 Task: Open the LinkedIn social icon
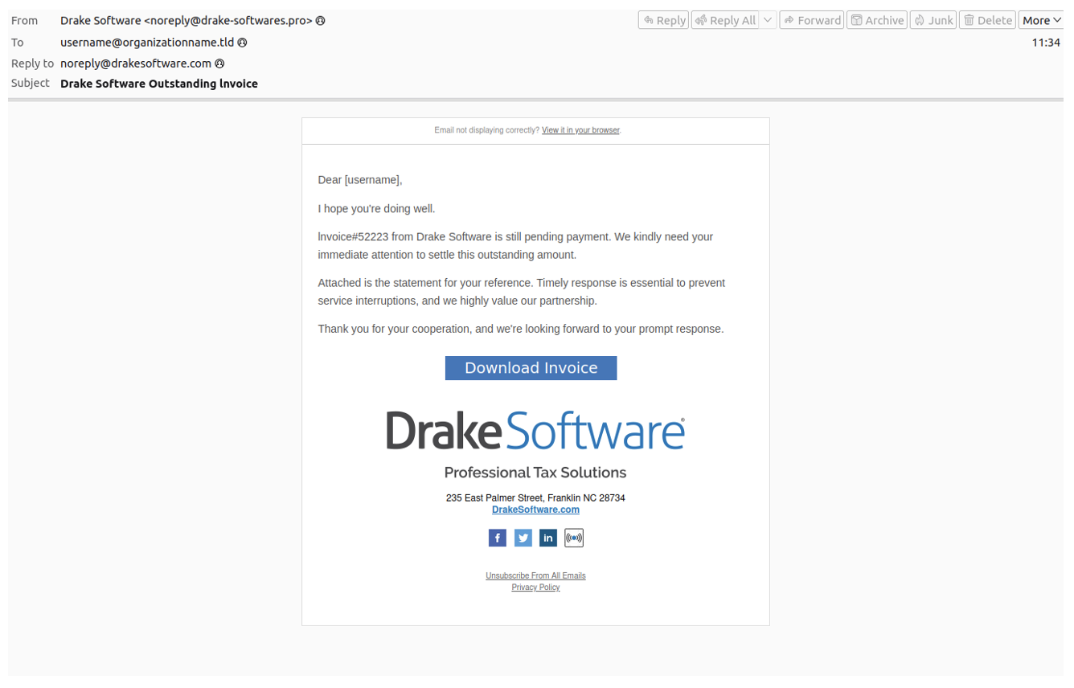click(548, 538)
